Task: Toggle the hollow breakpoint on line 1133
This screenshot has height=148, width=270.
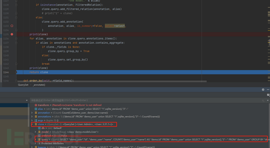Action: click(x=12, y=26)
